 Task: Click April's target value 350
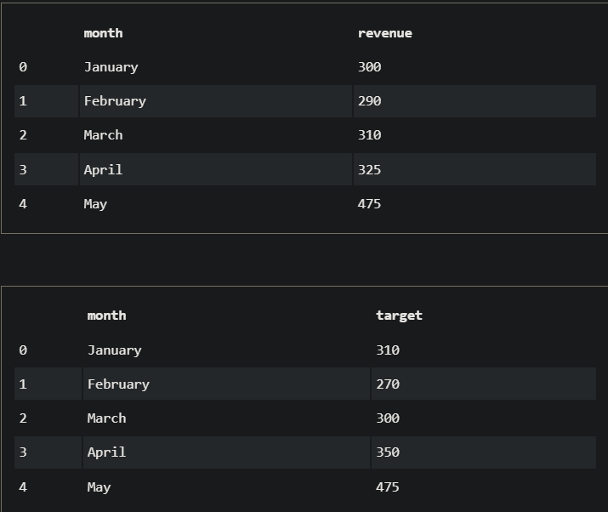pos(387,452)
